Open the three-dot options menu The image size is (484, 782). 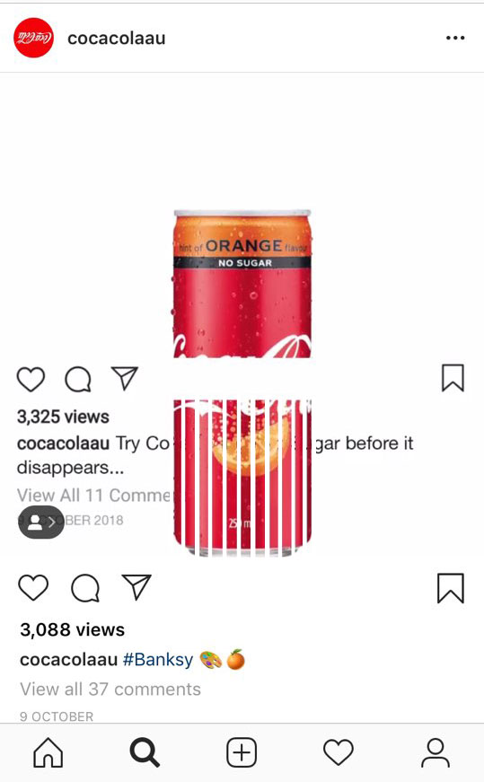point(455,38)
